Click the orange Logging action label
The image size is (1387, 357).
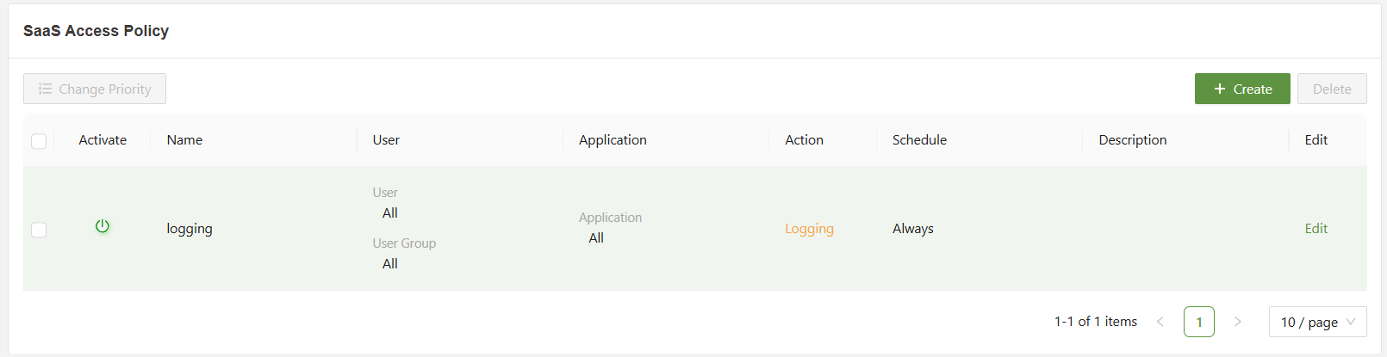[x=809, y=229]
